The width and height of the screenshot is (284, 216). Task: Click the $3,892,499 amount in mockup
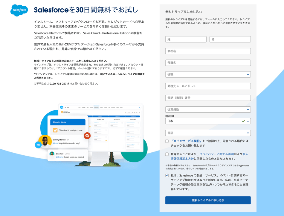point(100,120)
